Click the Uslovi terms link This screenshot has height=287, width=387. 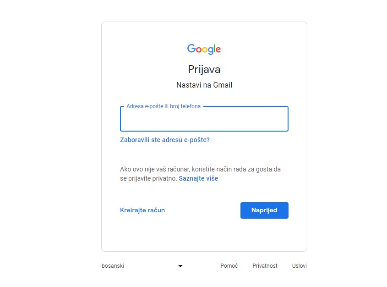299,265
